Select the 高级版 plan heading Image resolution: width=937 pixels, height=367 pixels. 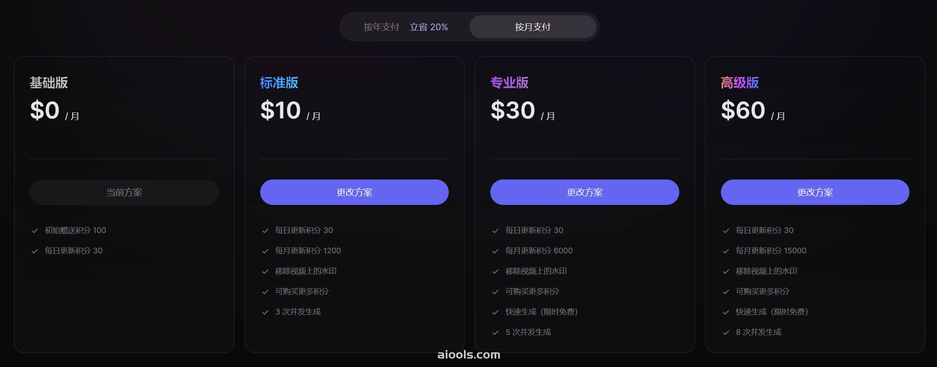(740, 83)
